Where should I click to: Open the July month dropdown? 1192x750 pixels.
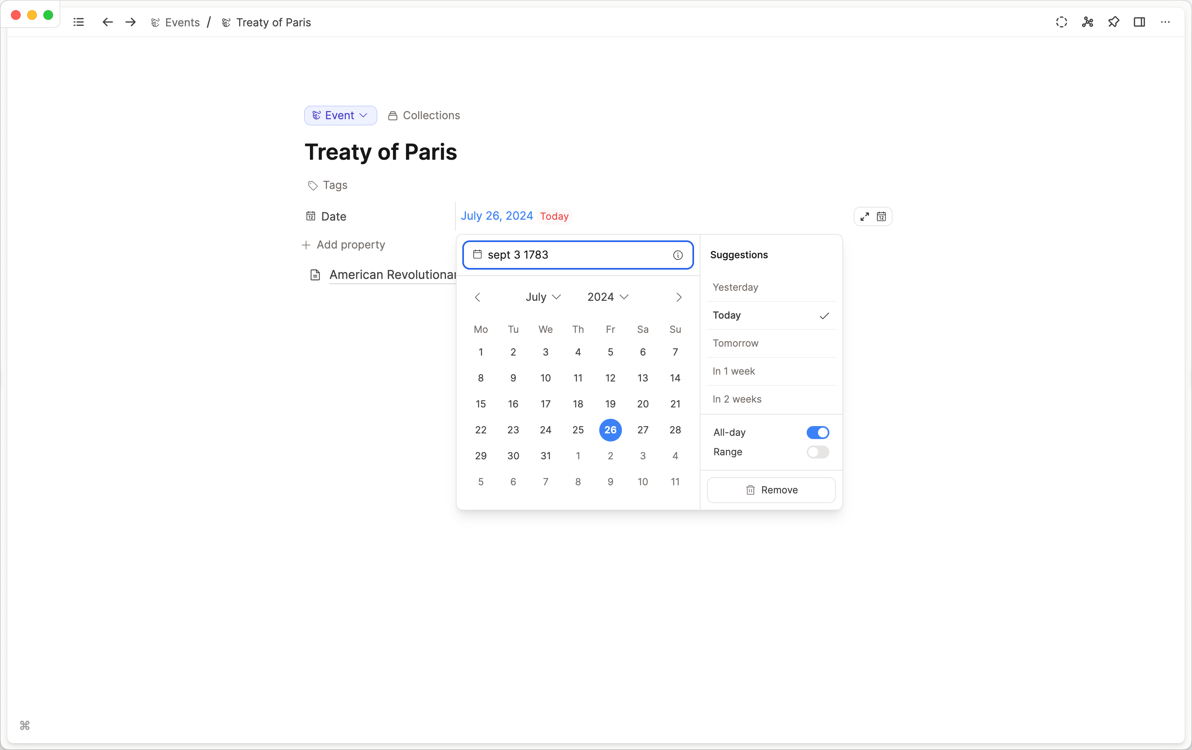543,297
